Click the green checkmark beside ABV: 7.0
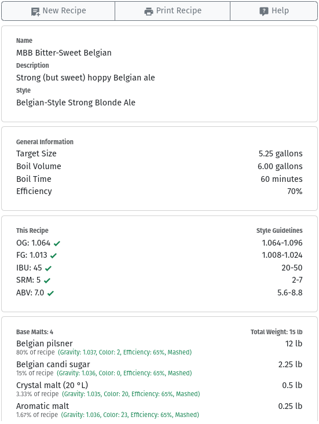The image size is (319, 424). [x=50, y=293]
